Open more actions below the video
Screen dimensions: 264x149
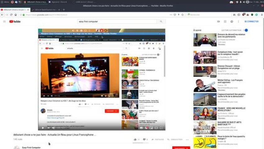pyautogui.click(x=187, y=139)
